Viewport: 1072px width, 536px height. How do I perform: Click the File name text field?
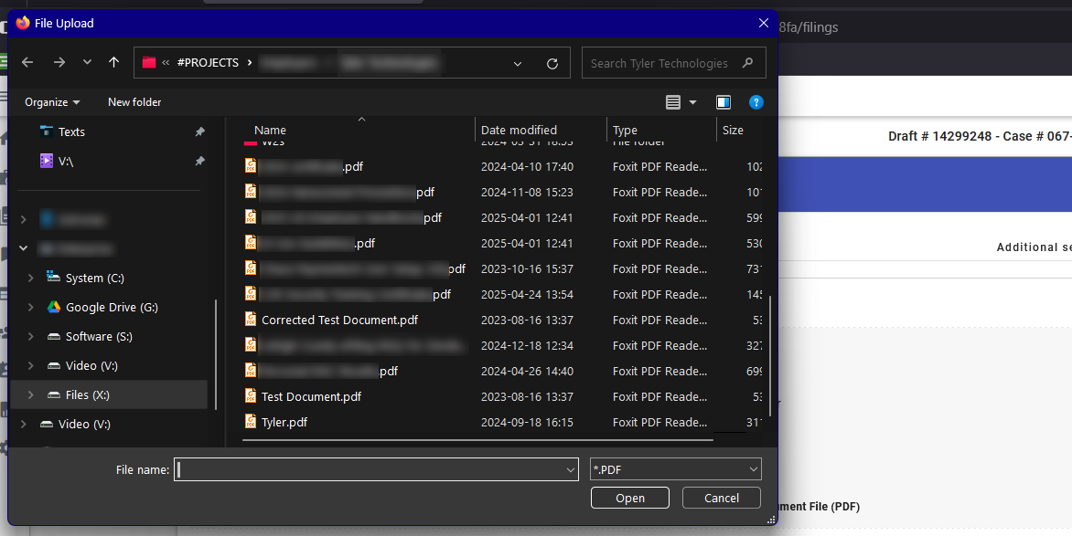pyautogui.click(x=370, y=469)
